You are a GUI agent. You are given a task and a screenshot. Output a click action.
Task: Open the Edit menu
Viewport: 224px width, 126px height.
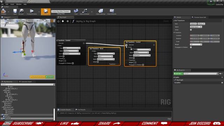[7, 4]
